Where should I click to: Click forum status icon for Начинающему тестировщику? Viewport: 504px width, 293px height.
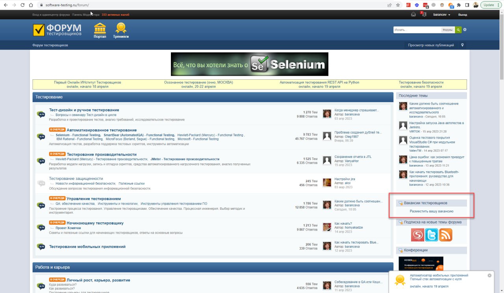(x=41, y=227)
